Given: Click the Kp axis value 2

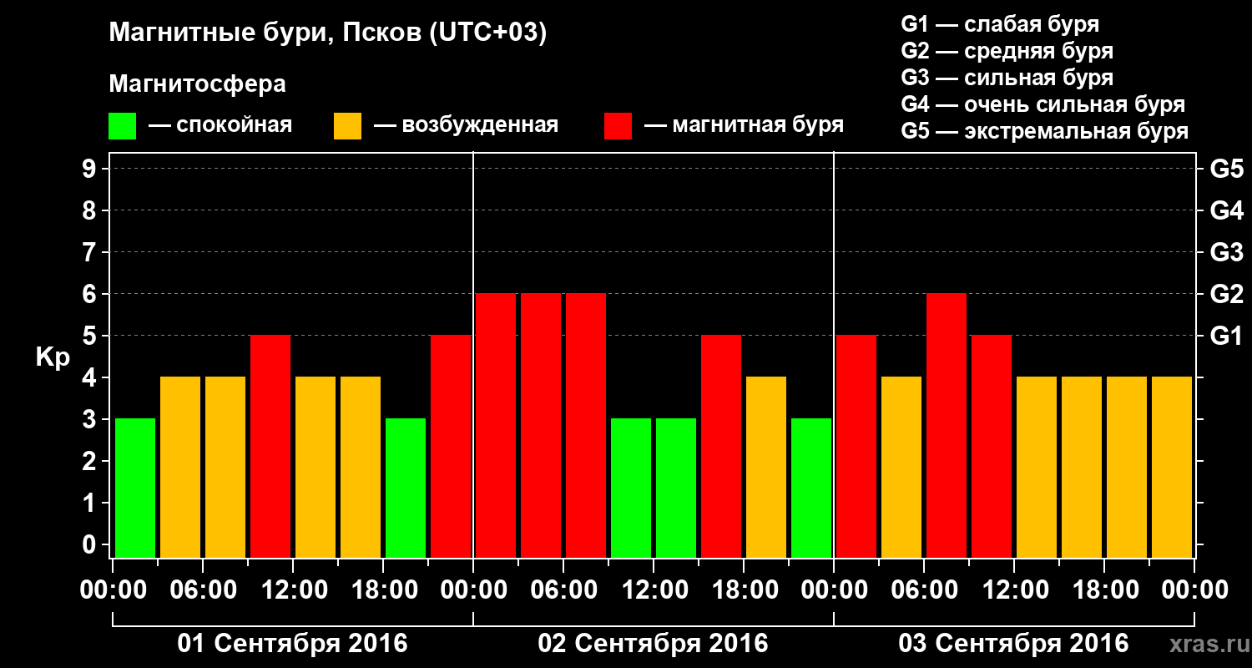Looking at the screenshot, I should [91, 461].
